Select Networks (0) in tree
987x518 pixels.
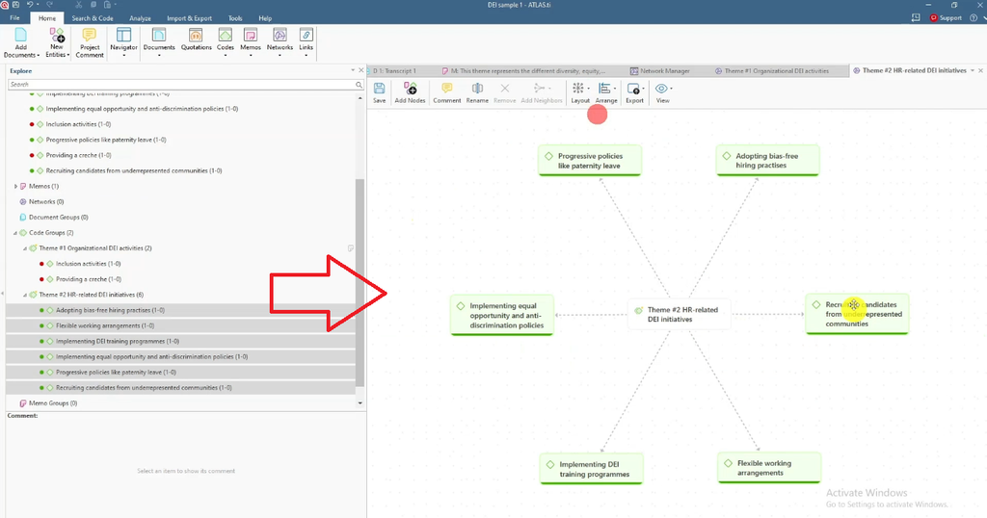click(x=46, y=202)
